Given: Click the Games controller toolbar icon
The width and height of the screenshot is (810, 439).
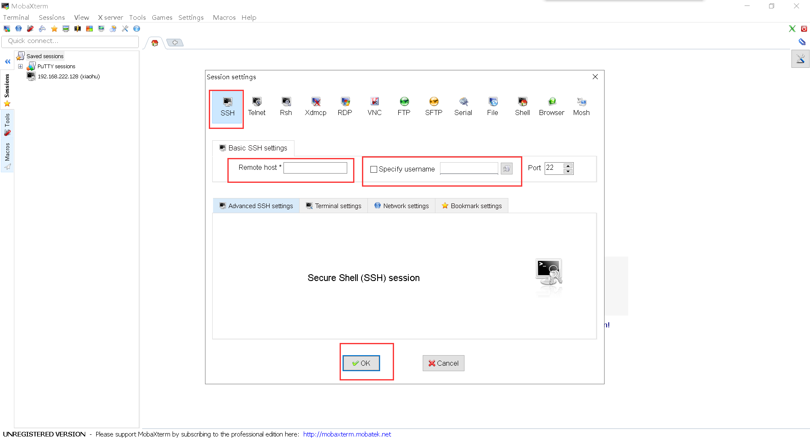Looking at the screenshot, I should (42, 29).
